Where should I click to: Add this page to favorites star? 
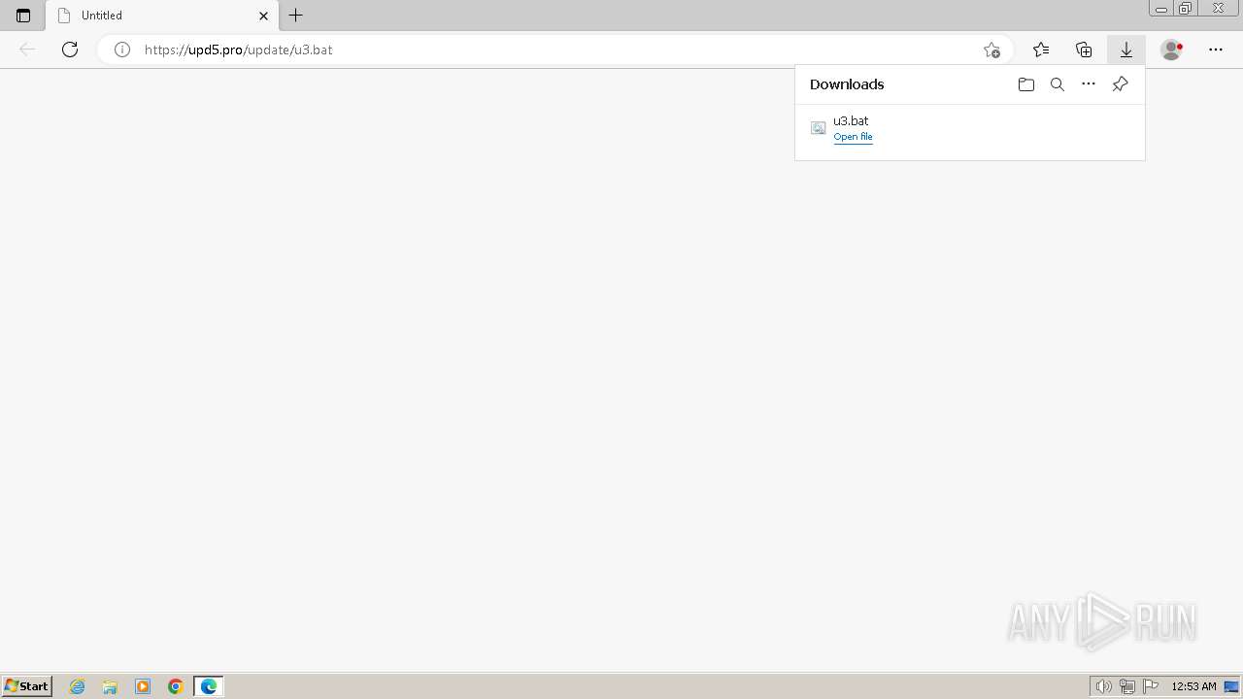point(991,50)
